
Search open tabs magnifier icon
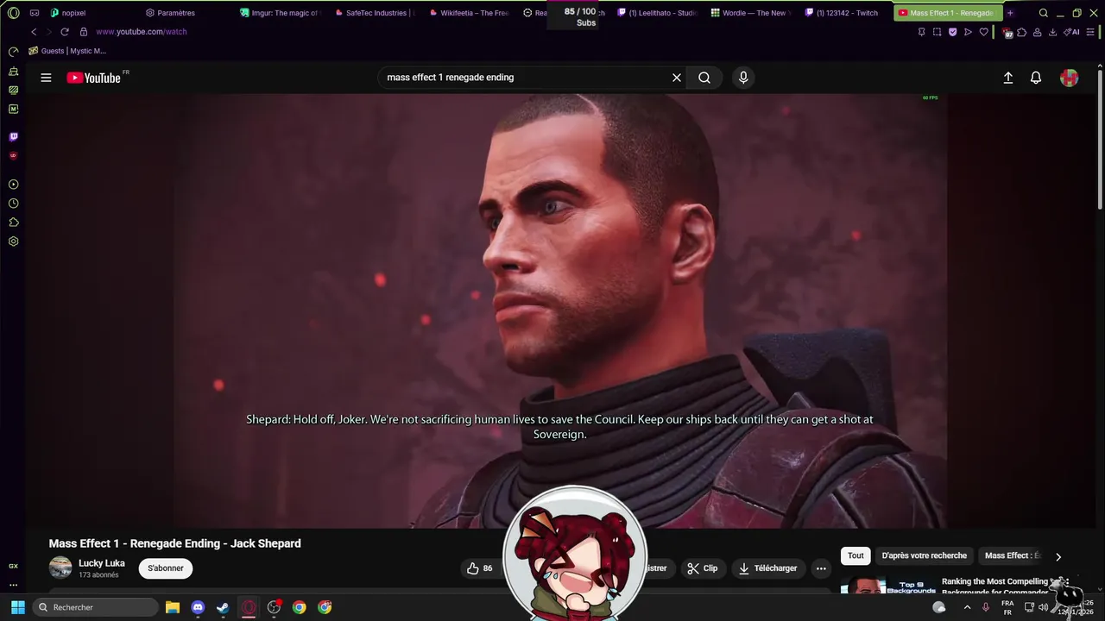(x=1043, y=13)
